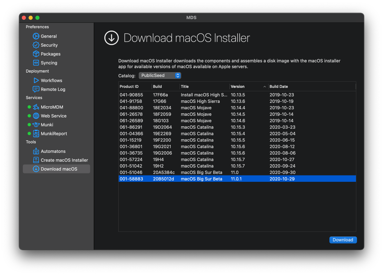The width and height of the screenshot is (383, 275).
Task: Click the Syncing arrows icon
Action: (x=36, y=63)
